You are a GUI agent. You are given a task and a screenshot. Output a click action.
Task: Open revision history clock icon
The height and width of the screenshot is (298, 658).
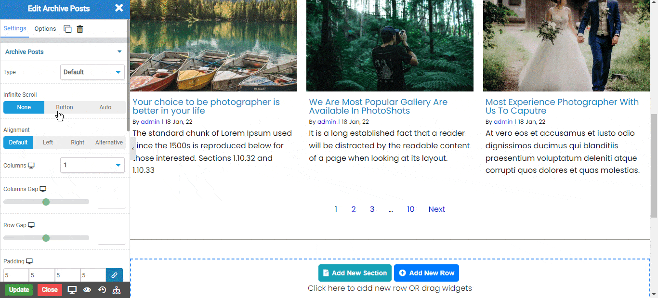point(102,290)
